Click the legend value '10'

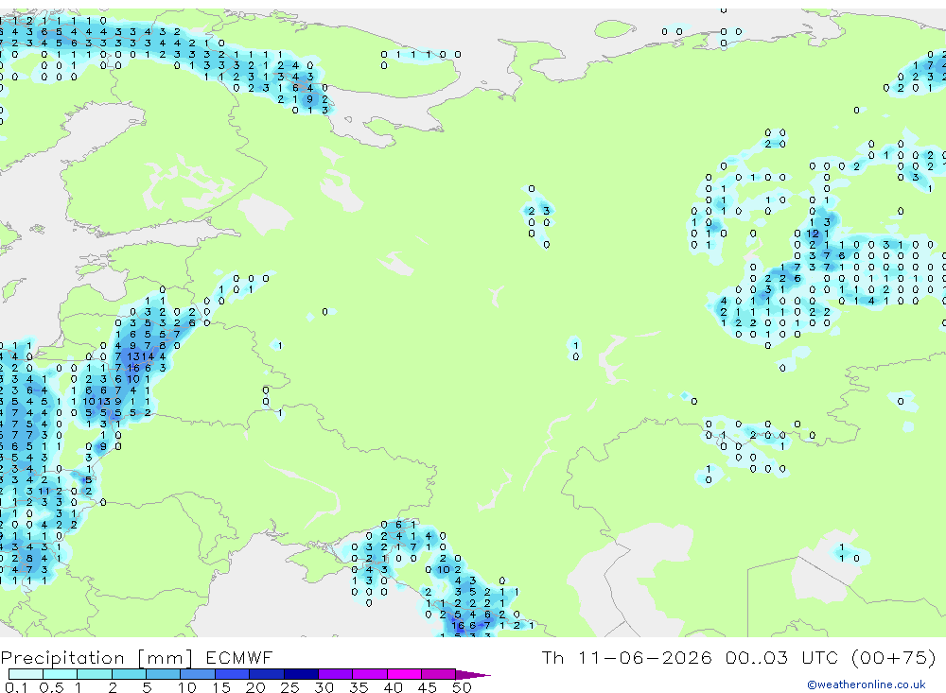tap(187, 687)
